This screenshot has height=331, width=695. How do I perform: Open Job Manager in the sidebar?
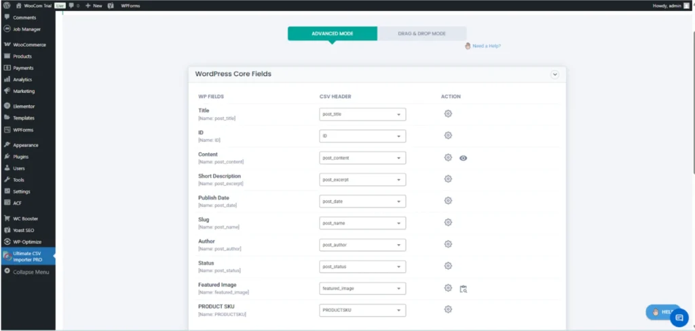pyautogui.click(x=28, y=29)
